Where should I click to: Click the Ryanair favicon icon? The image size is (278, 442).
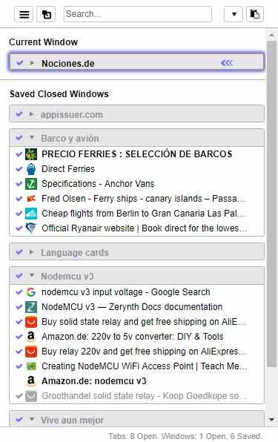click(31, 228)
